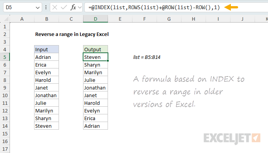Open Insert Function fx dialog

tap(74, 7)
